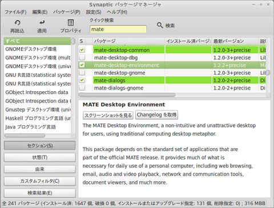274x208 pixels.
Task: Click the Search (検索) magnifier icon
Action: coord(160,25)
